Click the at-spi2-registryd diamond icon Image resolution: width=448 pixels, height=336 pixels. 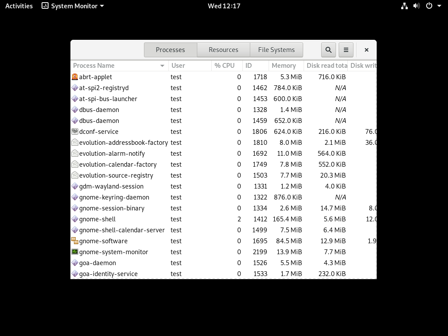[74, 87]
